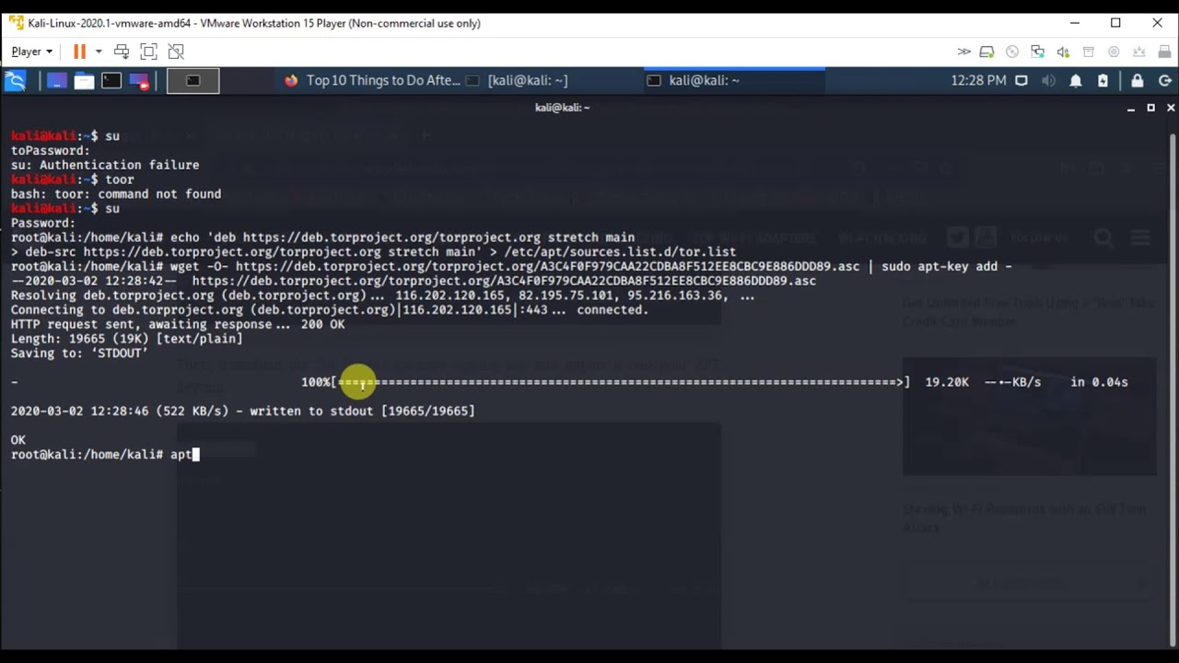Viewport: 1179px width, 663px height.
Task: Enter VMware full screen mode
Action: [x=148, y=52]
